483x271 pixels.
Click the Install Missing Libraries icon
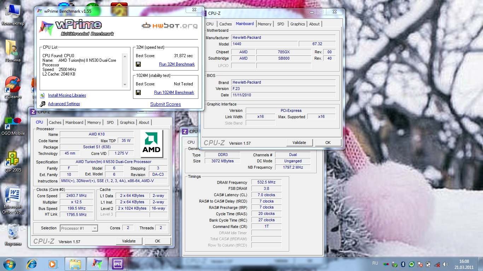pyautogui.click(x=42, y=95)
